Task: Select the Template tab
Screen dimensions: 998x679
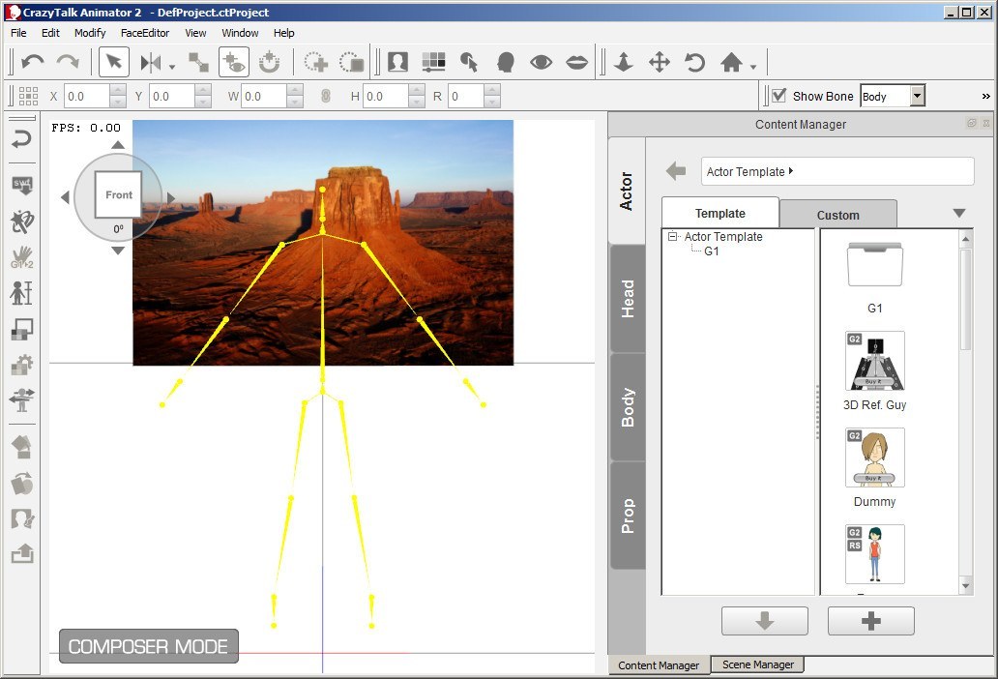Action: pos(719,213)
